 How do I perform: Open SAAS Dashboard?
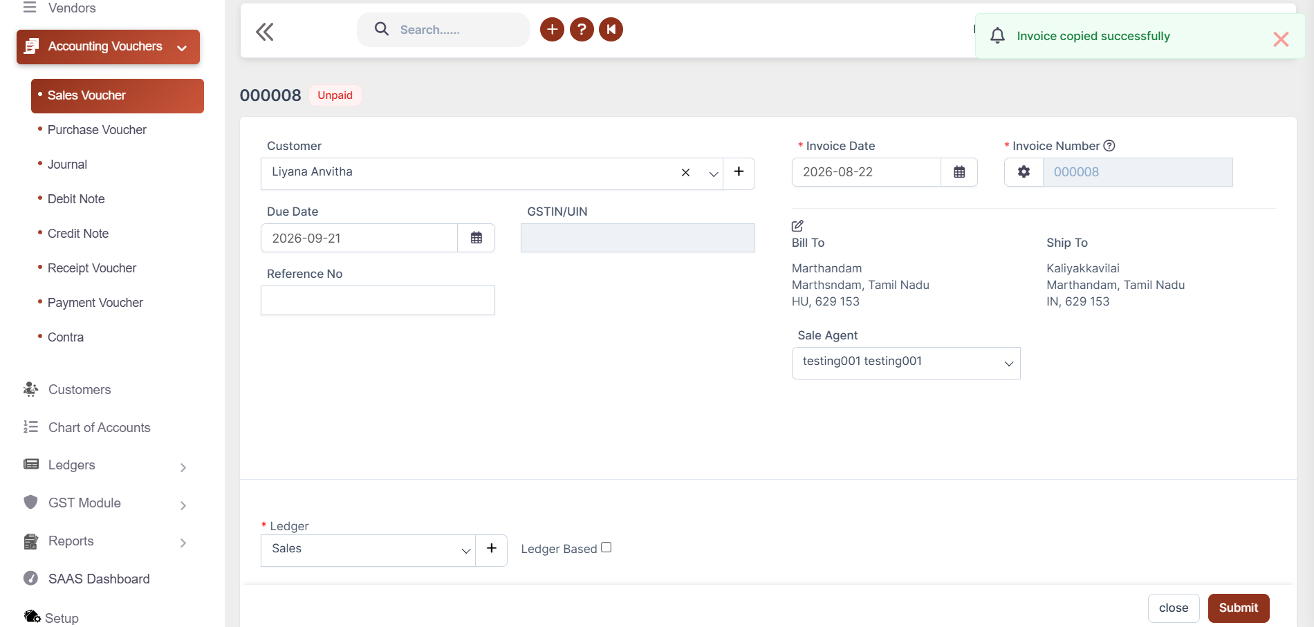(x=99, y=579)
